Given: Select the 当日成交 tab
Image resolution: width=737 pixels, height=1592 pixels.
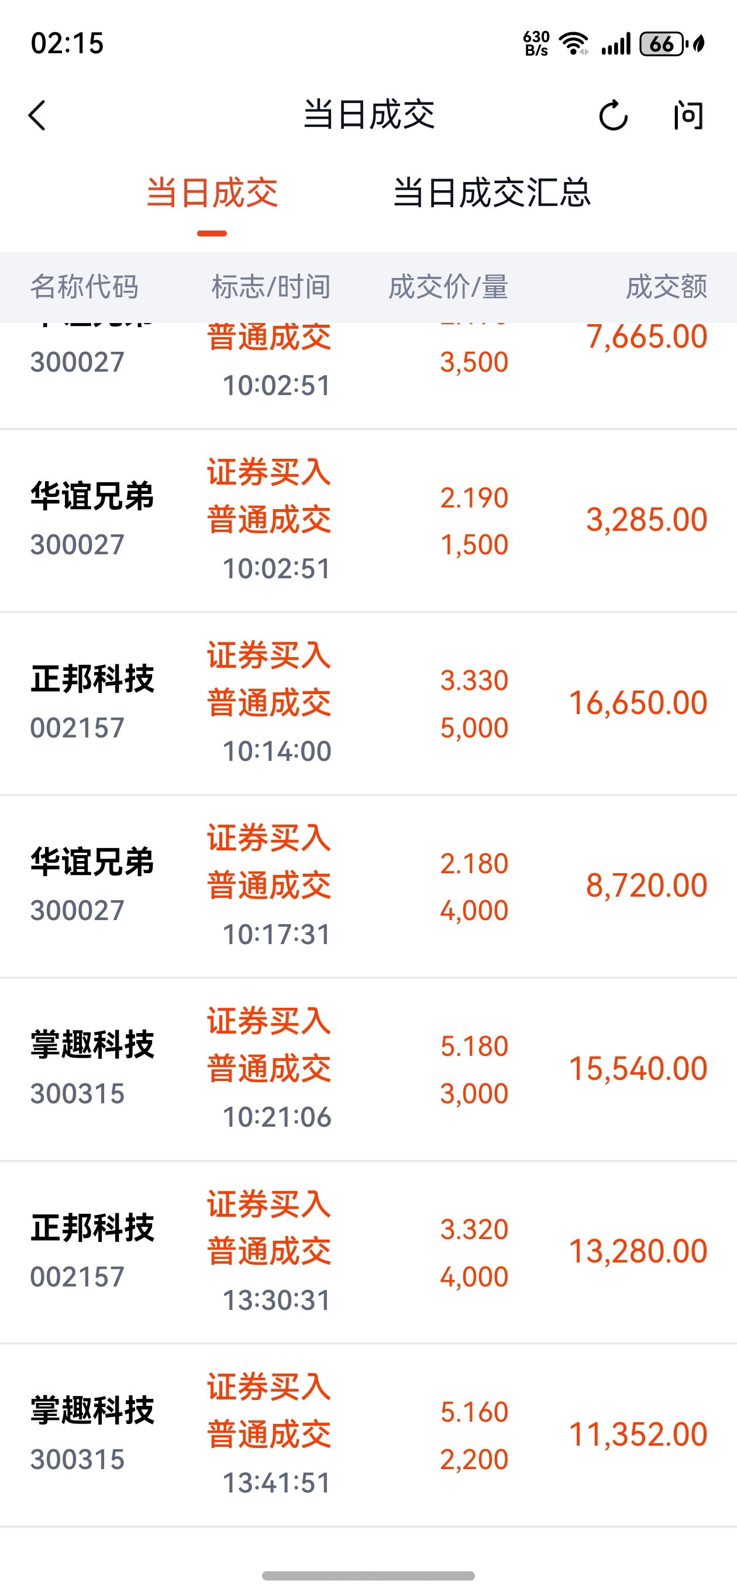Looking at the screenshot, I should click(212, 192).
